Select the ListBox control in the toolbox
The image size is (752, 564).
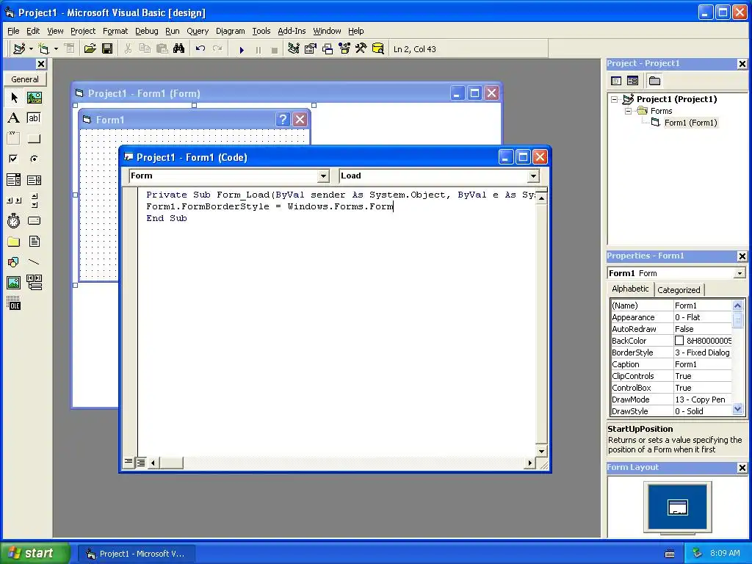(x=34, y=180)
